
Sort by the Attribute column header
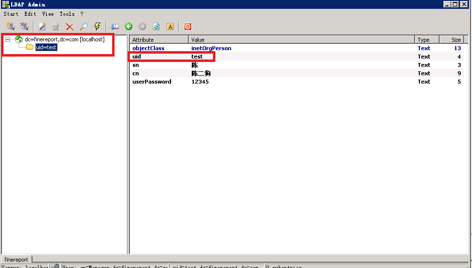[x=159, y=40]
